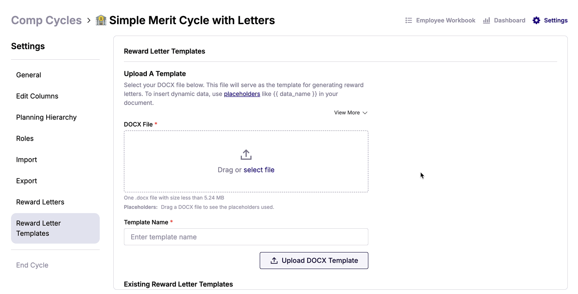This screenshot has width=578, height=294.
Task: Open the Import settings page
Action: 26,160
